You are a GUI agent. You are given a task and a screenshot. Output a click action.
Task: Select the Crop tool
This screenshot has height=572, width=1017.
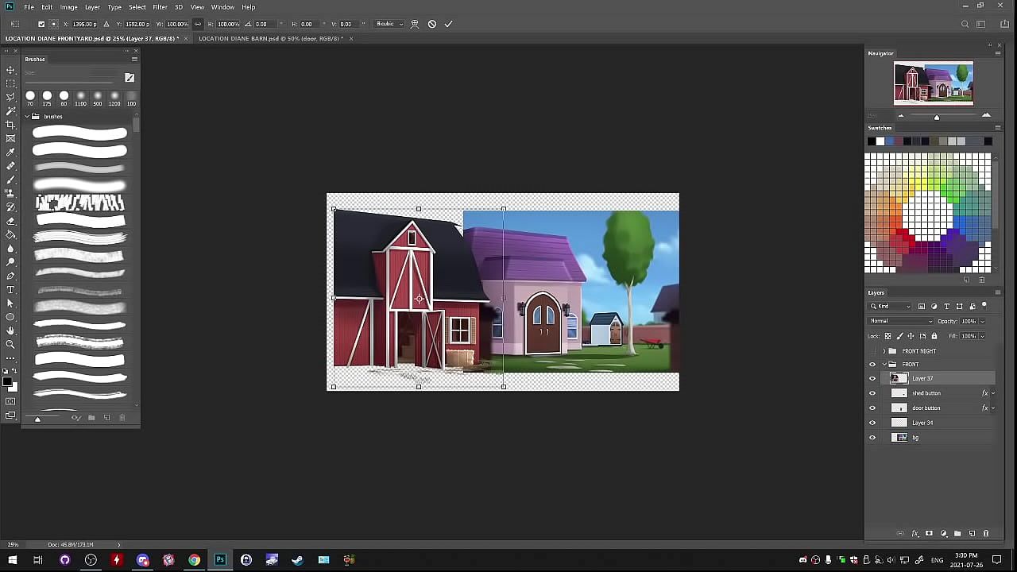click(10, 125)
